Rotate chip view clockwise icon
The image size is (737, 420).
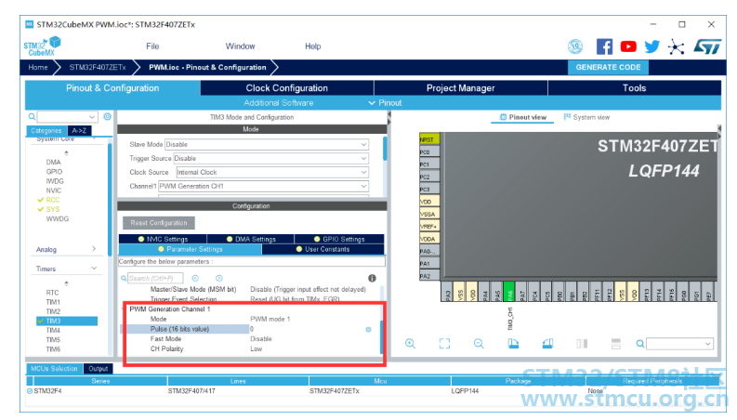tap(513, 344)
